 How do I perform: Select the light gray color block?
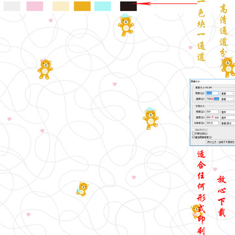12,6
